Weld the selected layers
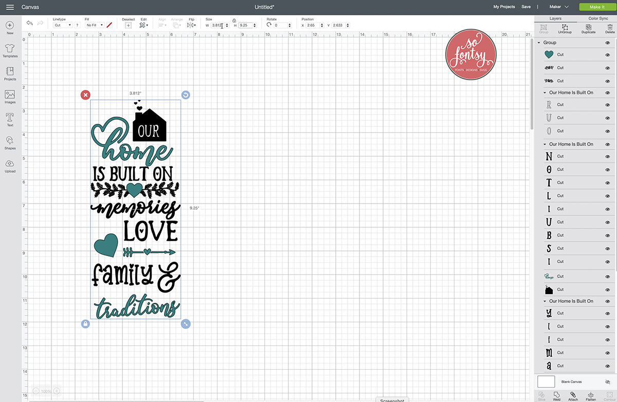This screenshot has height=402, width=617. click(x=556, y=395)
